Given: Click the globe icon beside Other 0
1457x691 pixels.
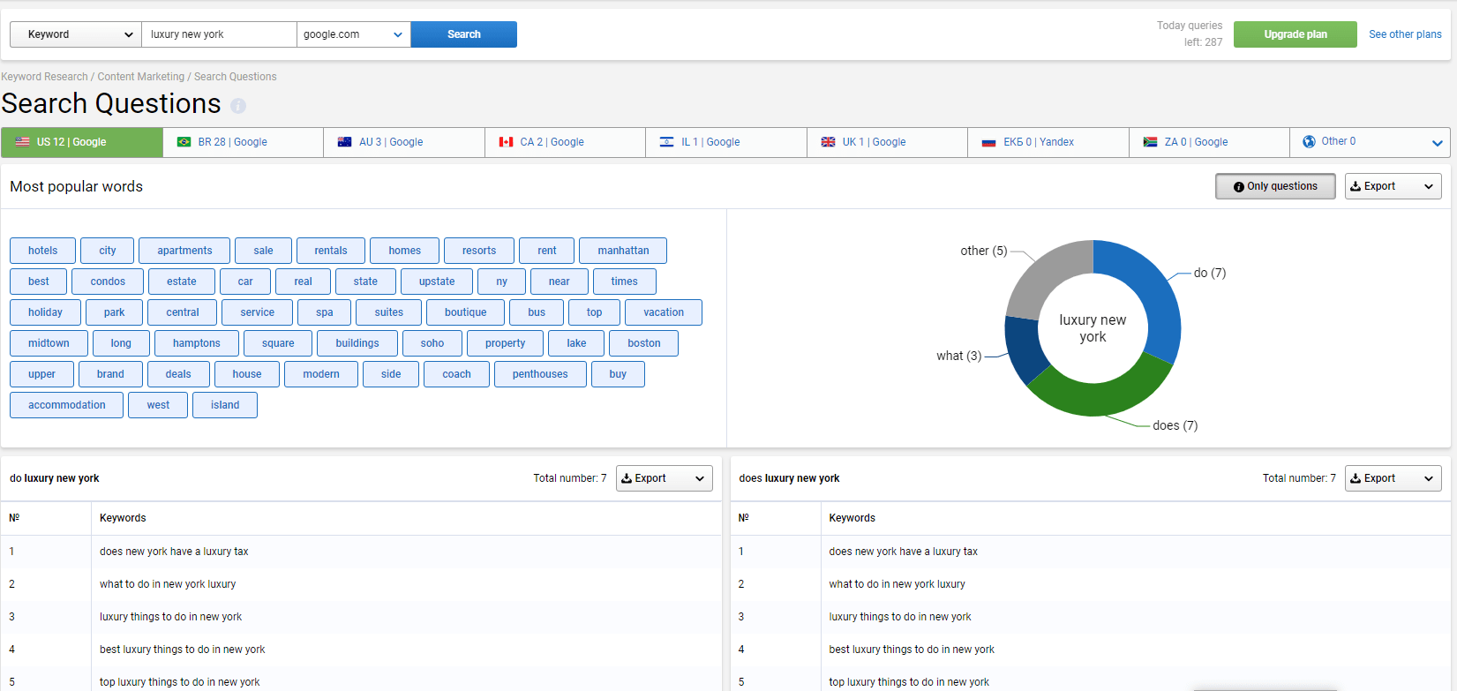Looking at the screenshot, I should pyautogui.click(x=1309, y=141).
